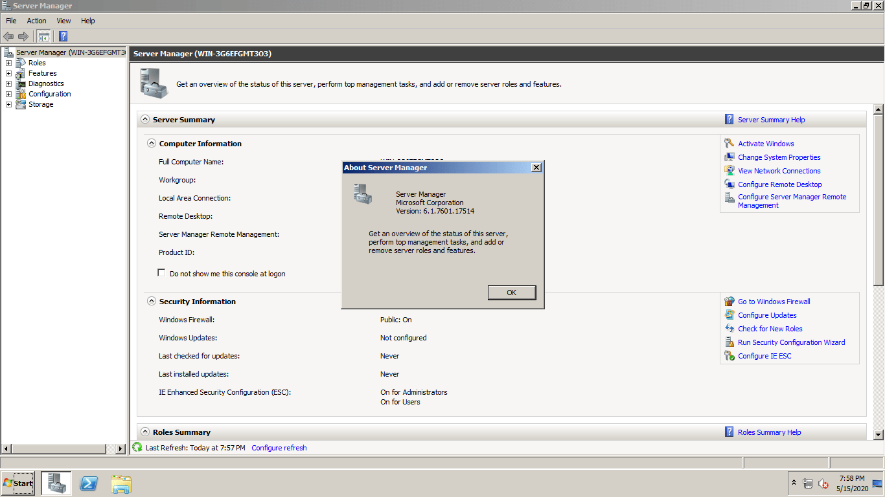Image resolution: width=885 pixels, height=497 pixels.
Task: Open Windows PowerShell from the taskbar
Action: [89, 483]
